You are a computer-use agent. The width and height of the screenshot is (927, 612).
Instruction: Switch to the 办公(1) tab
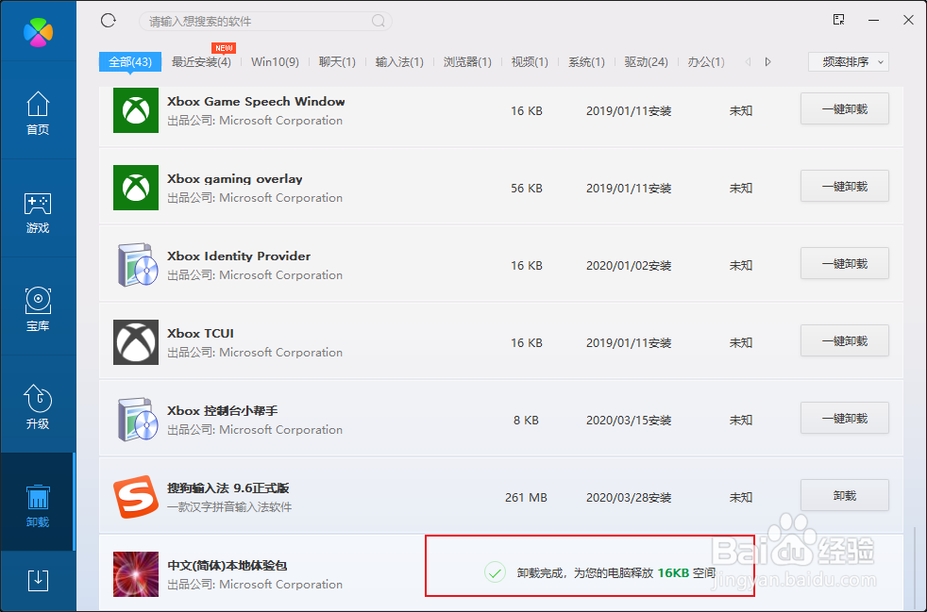coord(706,62)
